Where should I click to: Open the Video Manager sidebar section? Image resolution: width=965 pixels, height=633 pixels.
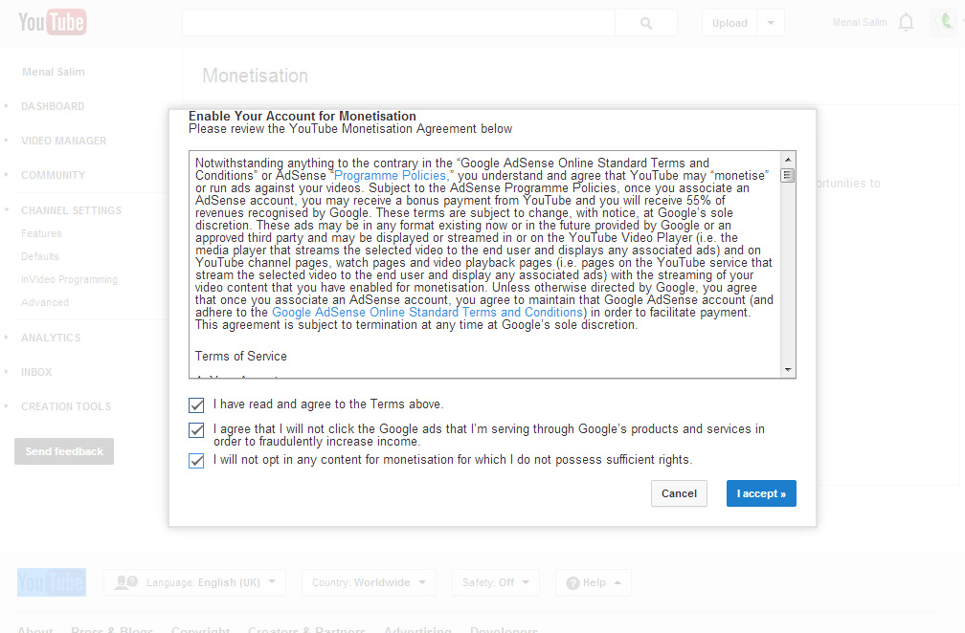pyautogui.click(x=64, y=141)
